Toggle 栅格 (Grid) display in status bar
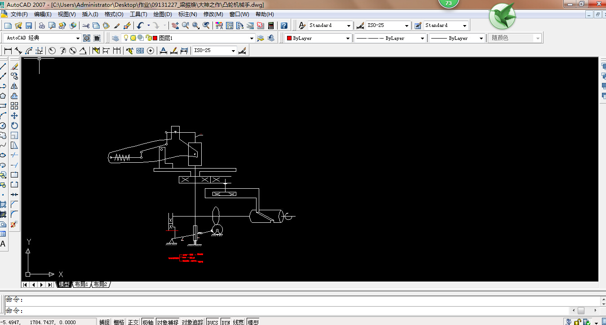Viewport: 606px width, 325px height. pyautogui.click(x=119, y=322)
